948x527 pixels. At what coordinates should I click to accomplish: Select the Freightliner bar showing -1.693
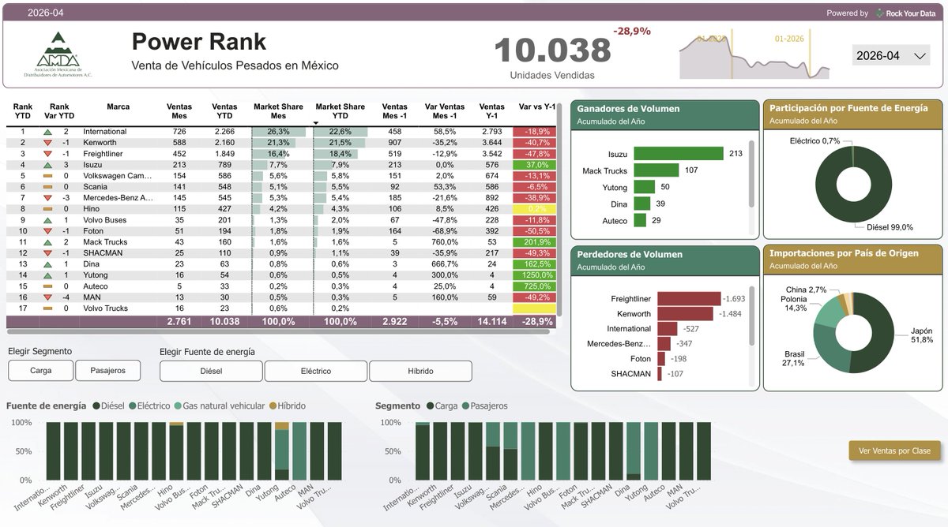tap(687, 299)
